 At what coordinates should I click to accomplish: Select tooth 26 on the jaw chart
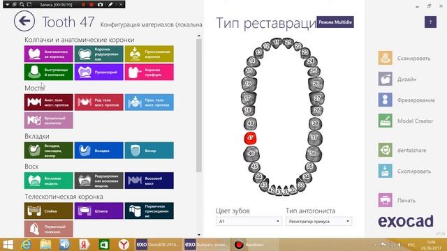316,84
